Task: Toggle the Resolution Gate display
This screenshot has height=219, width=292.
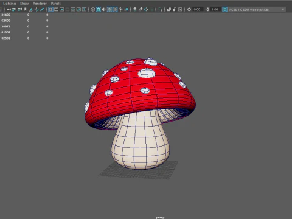Action: tap(62, 9)
